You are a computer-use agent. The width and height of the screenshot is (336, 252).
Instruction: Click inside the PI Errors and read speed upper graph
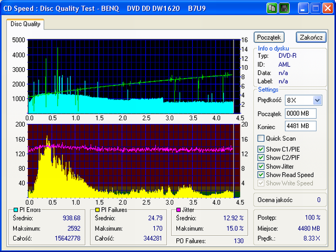[x=134, y=76]
